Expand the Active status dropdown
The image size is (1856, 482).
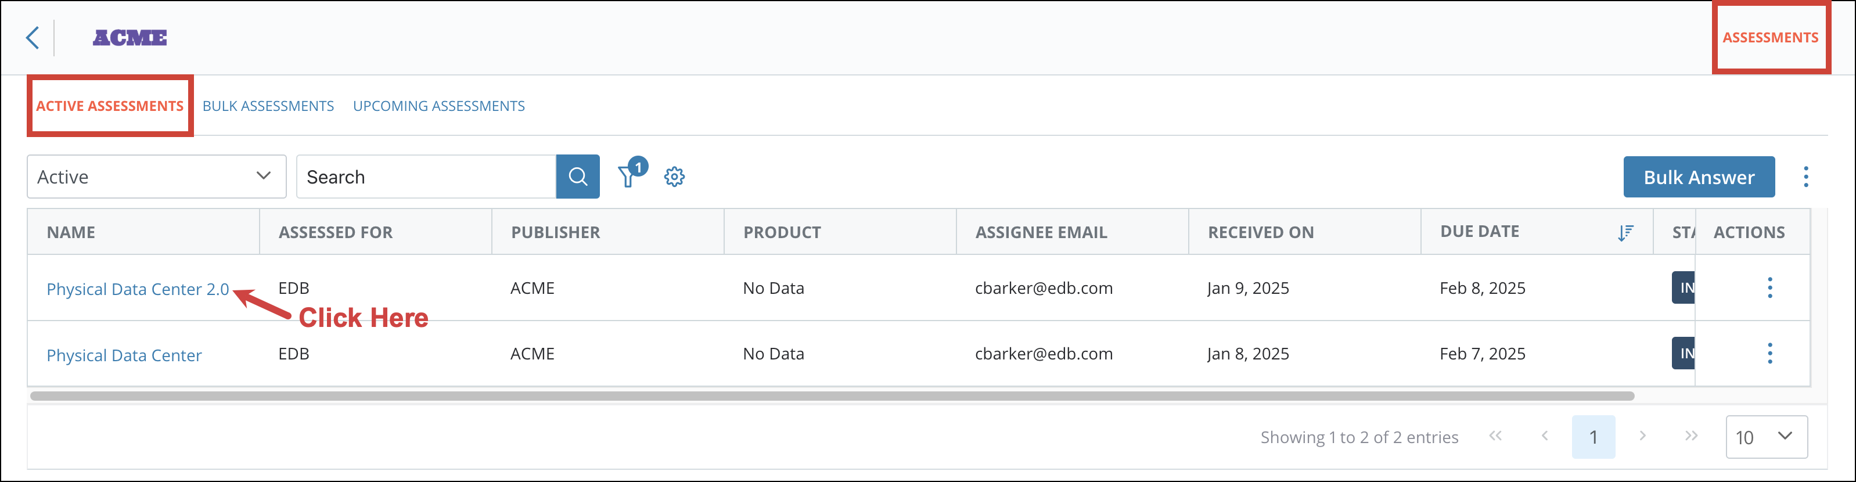tap(156, 177)
